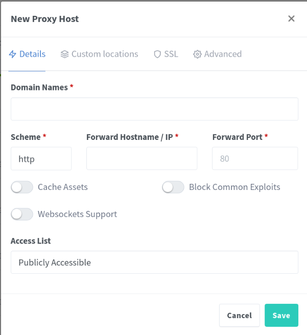Click the stacked layers Custom locations icon
The width and height of the screenshot is (307, 335).
tap(64, 54)
